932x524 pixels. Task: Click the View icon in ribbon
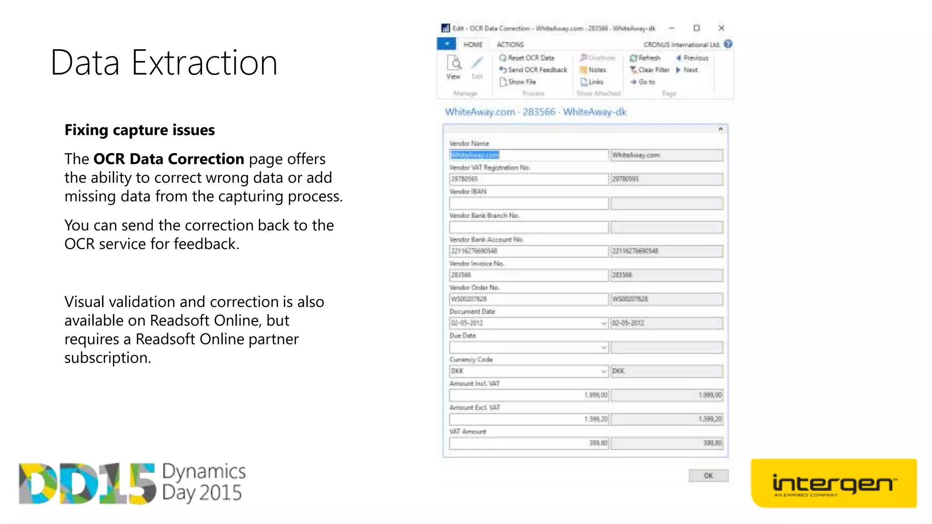coord(454,67)
